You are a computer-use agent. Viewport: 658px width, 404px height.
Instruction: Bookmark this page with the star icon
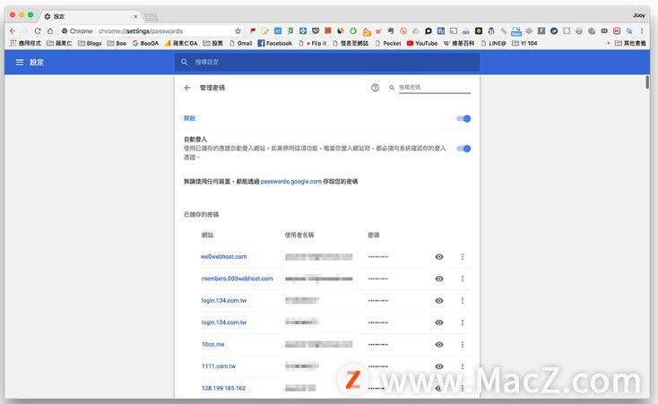pos(238,31)
